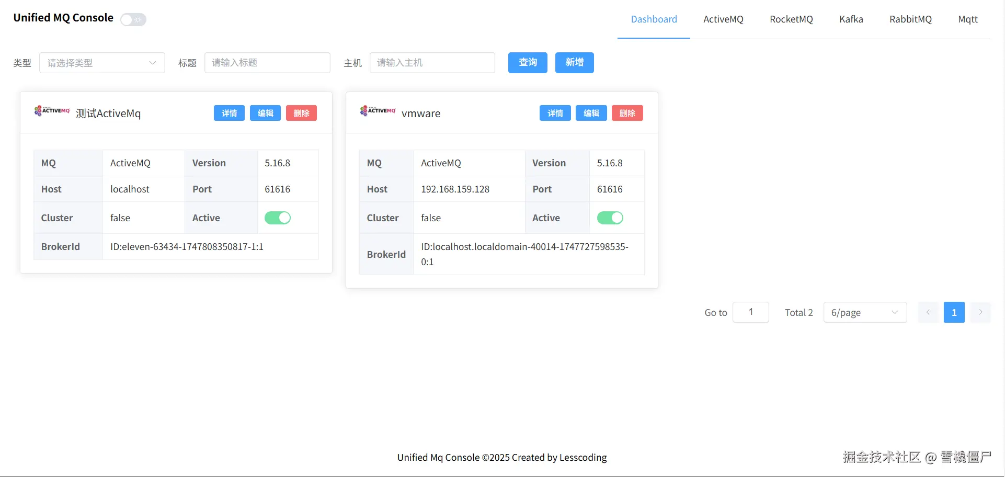Open the Mqtt tab
The height and width of the screenshot is (477, 1005).
coord(968,19)
